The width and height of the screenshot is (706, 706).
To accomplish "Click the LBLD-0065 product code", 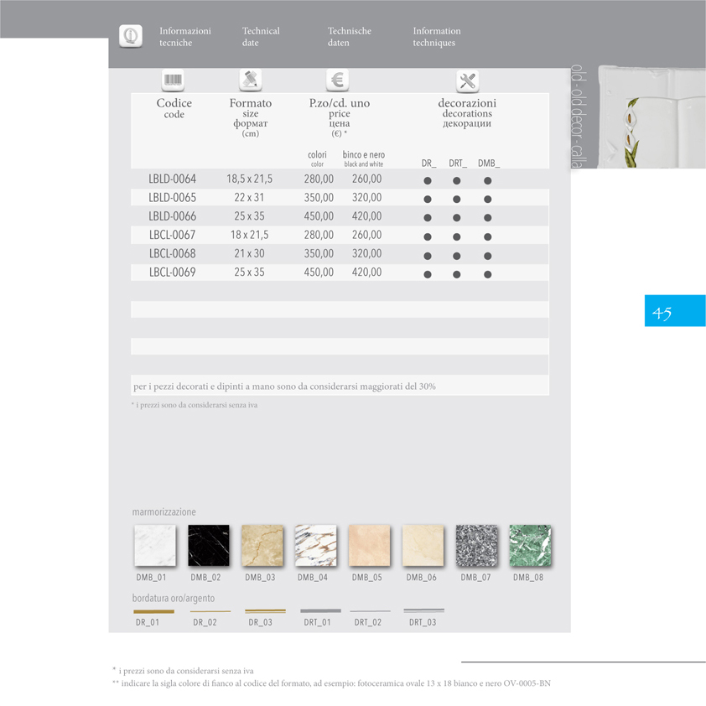I will pyautogui.click(x=173, y=198).
